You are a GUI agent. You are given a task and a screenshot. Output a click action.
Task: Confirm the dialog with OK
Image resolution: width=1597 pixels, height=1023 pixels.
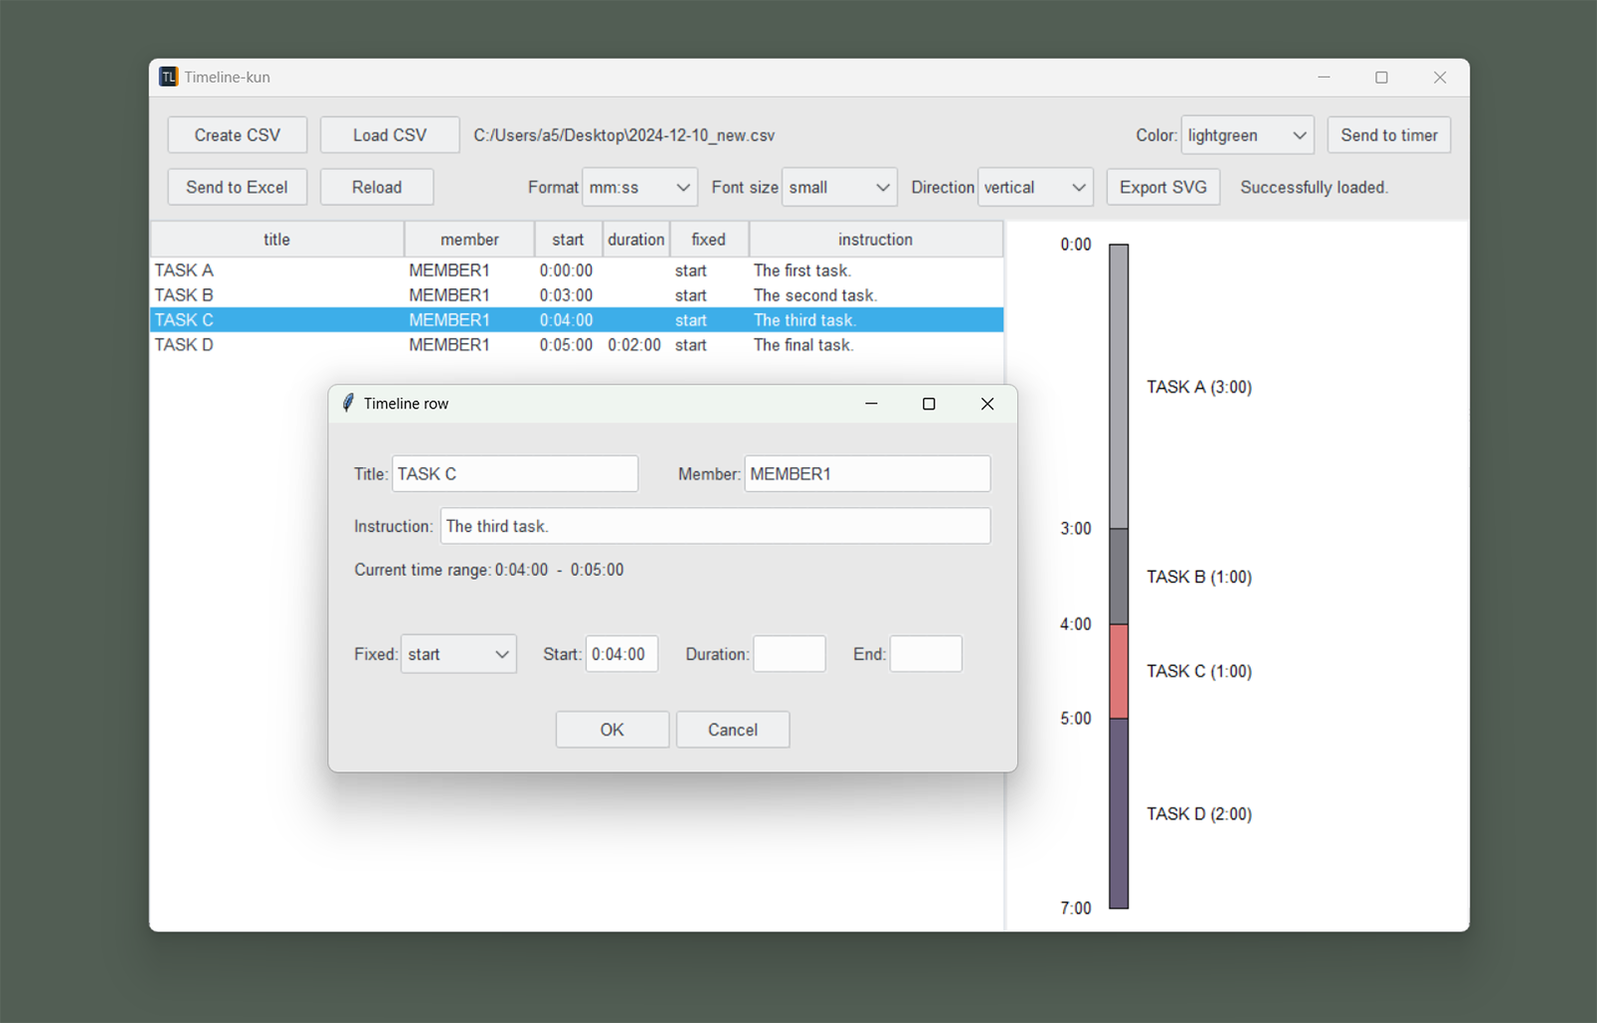point(612,730)
